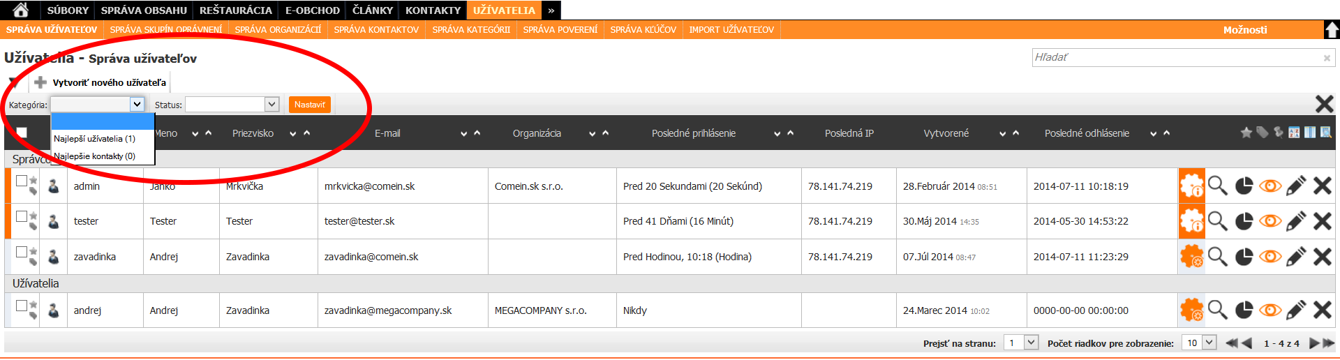Delete admin user with X icon

[x=1323, y=186]
